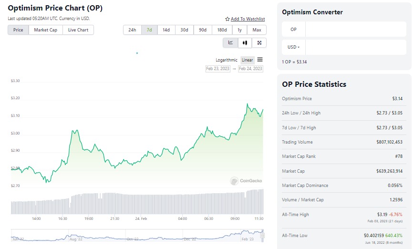Click All-Time High value $3.19
The image size is (414, 249).
[x=382, y=214]
